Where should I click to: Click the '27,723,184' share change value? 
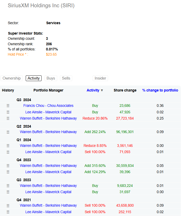[125, 118]
